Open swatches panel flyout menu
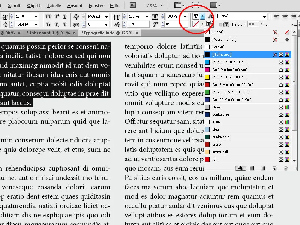The image size is (300, 225). point(294,24)
